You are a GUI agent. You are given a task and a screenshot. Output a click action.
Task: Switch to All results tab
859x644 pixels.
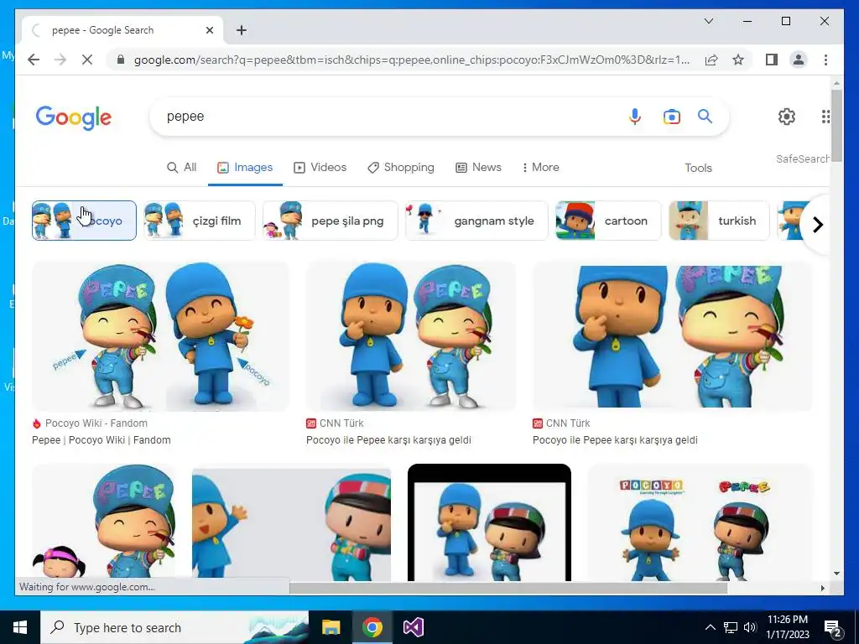point(181,167)
